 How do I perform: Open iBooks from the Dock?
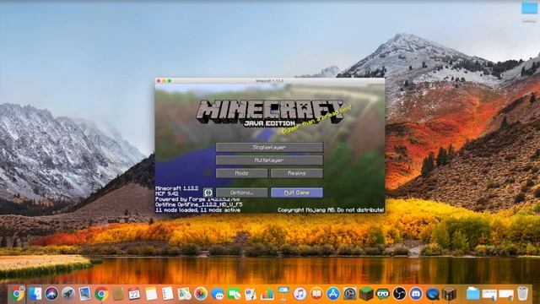pyautogui.click(x=316, y=294)
